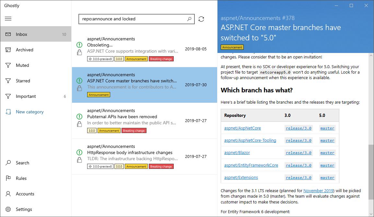The image size is (374, 217).
Task: Click scrollbar down arrow in detail pane
Action: (x=371, y=214)
